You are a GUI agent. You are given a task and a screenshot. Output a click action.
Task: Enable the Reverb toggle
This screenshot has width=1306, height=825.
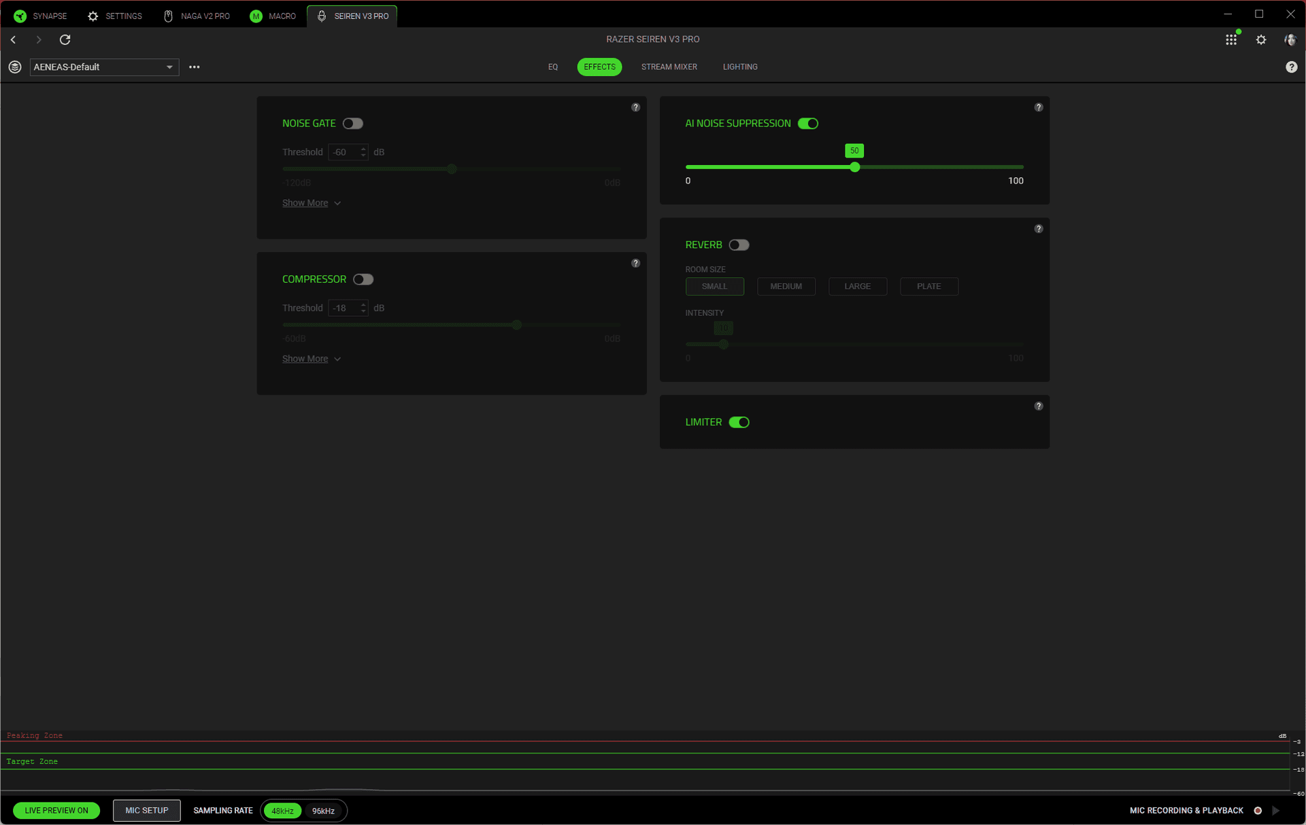[739, 245]
